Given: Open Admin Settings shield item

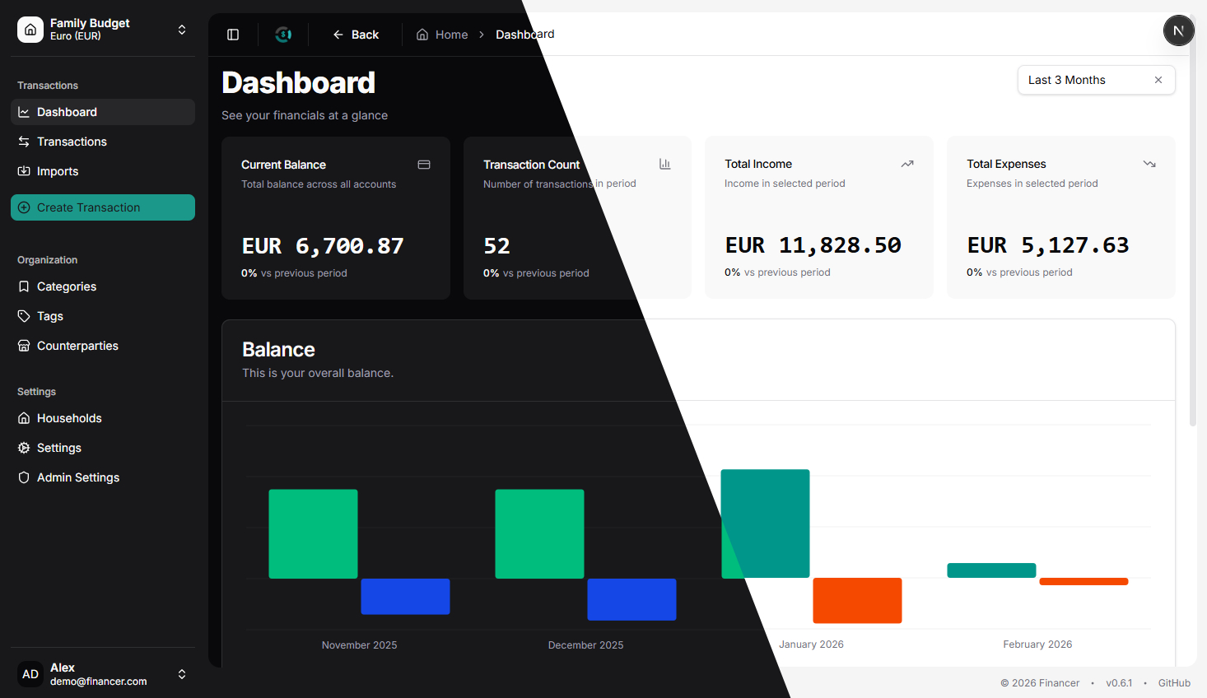Looking at the screenshot, I should click(24, 477).
